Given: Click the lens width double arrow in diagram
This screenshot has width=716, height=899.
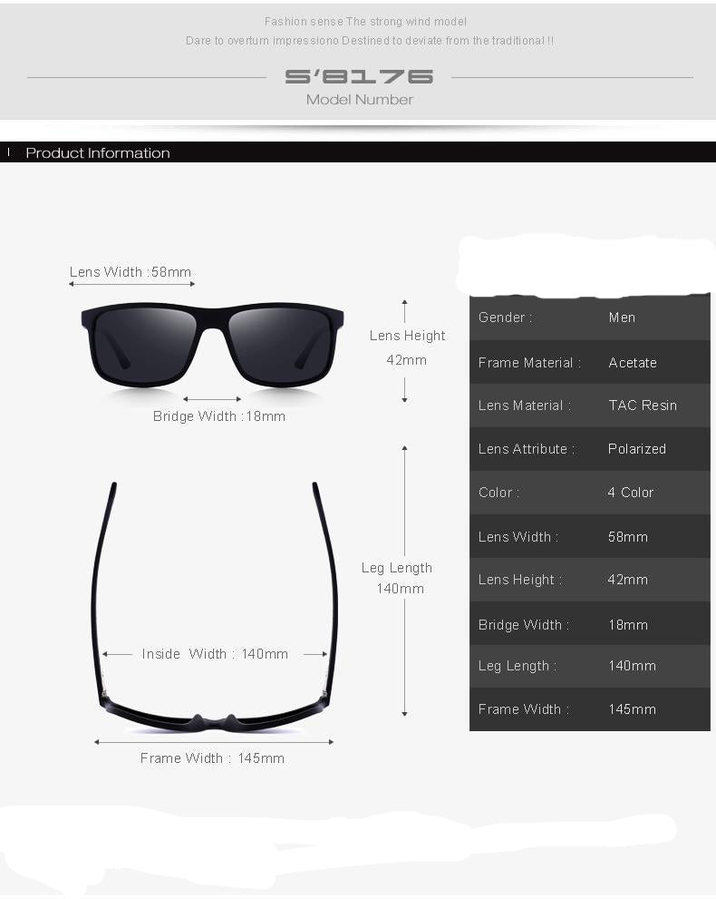Looking at the screenshot, I should pyautogui.click(x=131, y=284).
